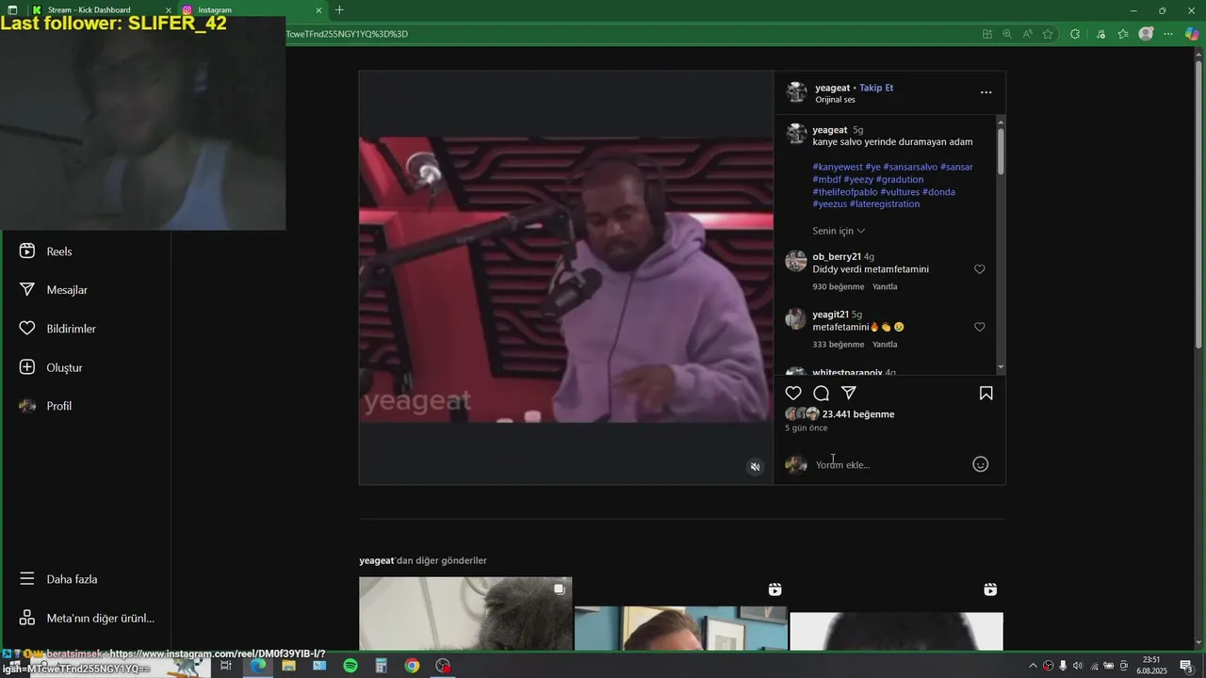Click the Oluştur create icon
This screenshot has height=678, width=1206.
[27, 367]
